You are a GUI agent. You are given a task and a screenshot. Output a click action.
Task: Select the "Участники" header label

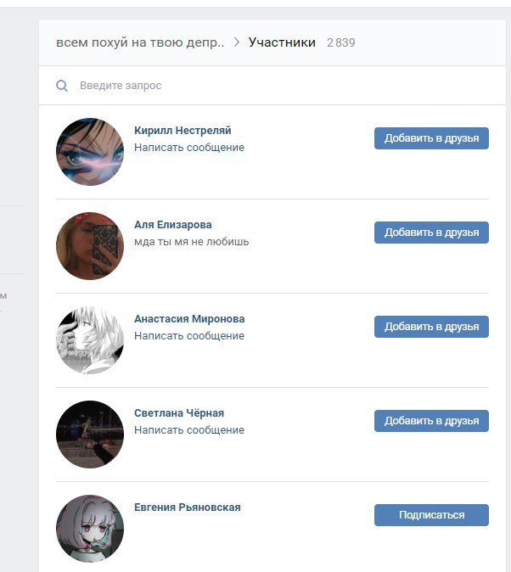[282, 42]
